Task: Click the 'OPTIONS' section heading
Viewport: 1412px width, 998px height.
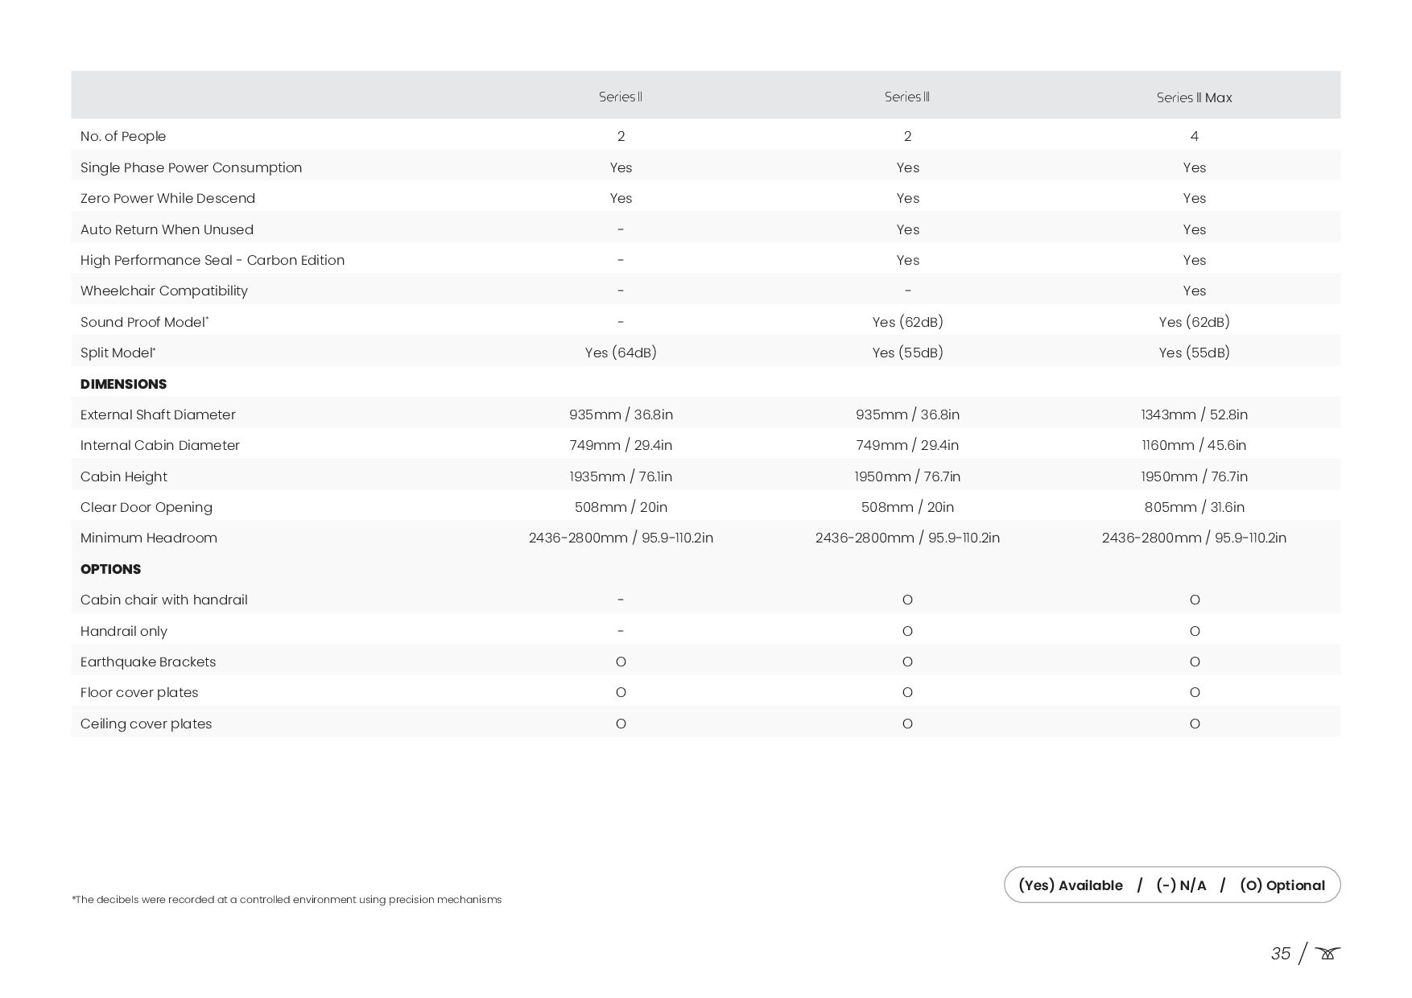Action: point(110,569)
